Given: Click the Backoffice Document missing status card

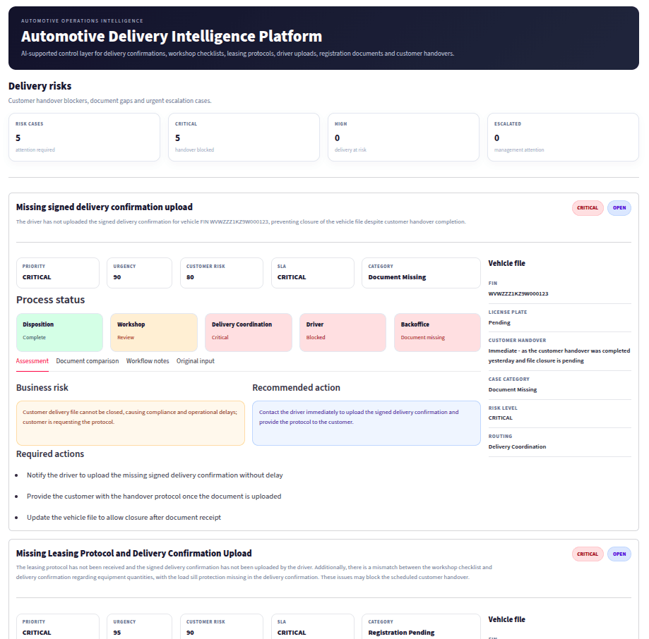Looking at the screenshot, I should [438, 332].
